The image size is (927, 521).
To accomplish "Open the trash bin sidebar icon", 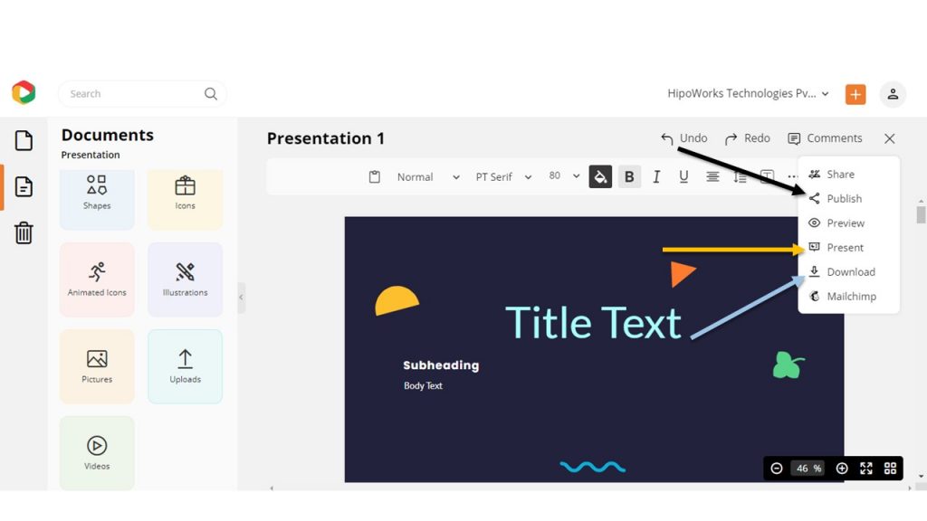I will click(24, 232).
